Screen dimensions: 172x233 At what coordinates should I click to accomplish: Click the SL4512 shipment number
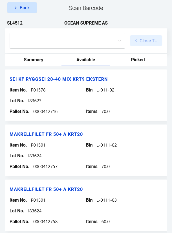15,23
